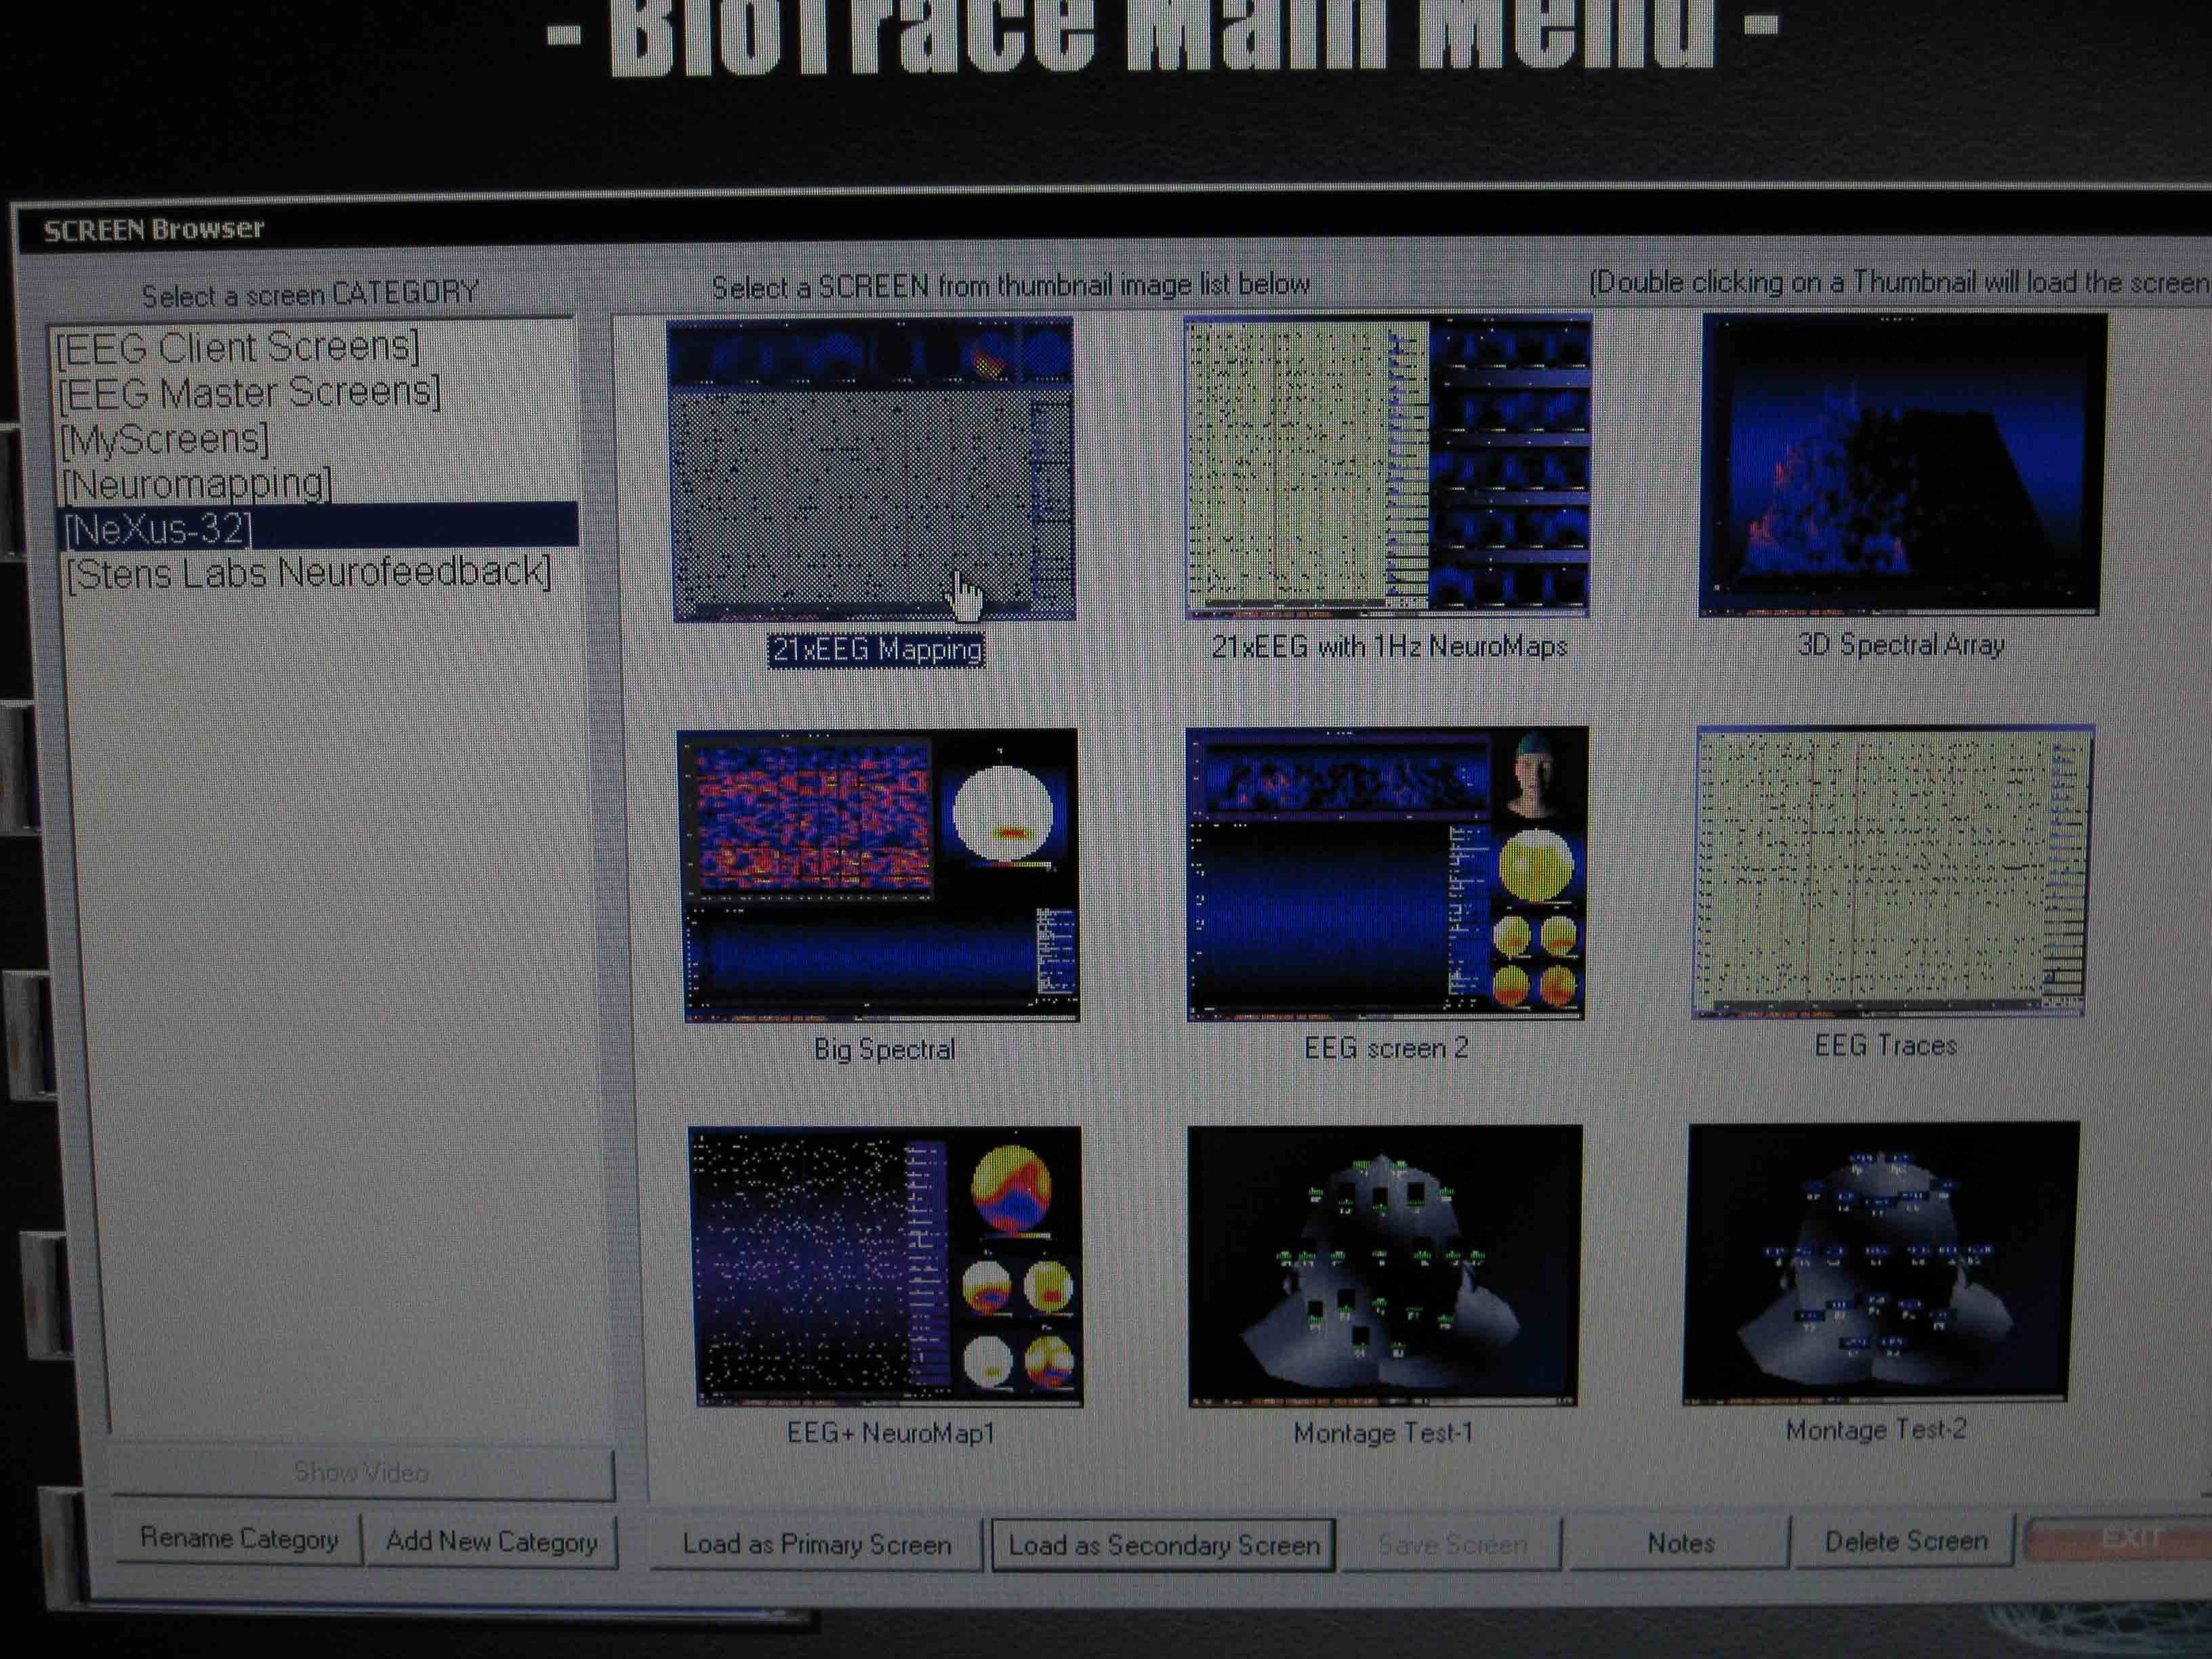
Task: Switch to the MyScreens category
Action: 165,438
